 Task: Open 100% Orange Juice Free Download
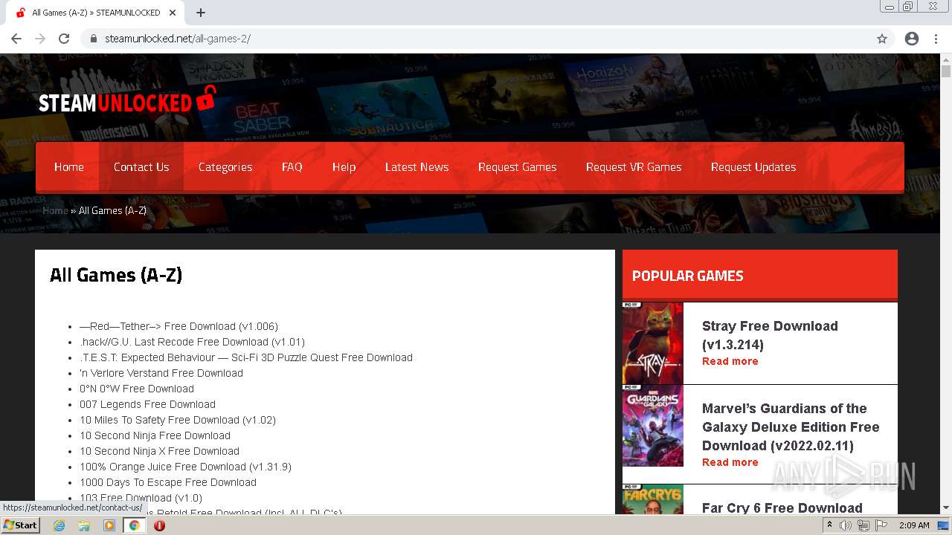[185, 467]
